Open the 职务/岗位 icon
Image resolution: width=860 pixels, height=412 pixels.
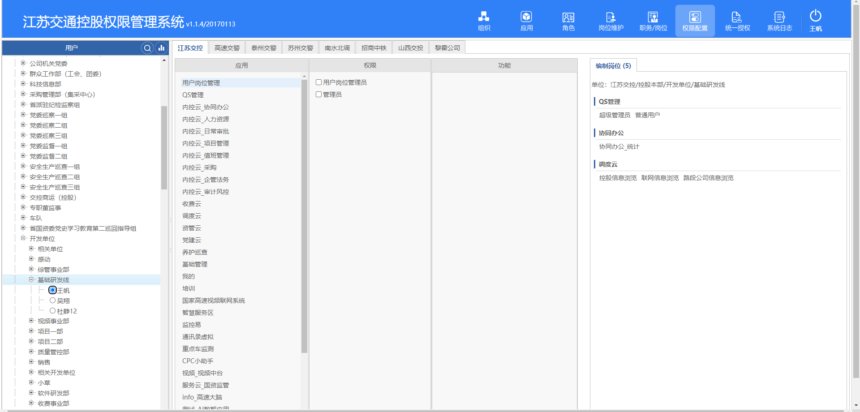click(653, 21)
